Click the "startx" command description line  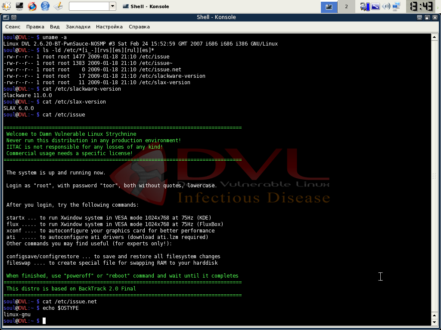(x=109, y=218)
